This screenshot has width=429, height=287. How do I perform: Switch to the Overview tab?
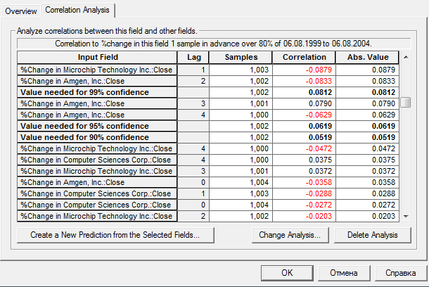coord(20,11)
